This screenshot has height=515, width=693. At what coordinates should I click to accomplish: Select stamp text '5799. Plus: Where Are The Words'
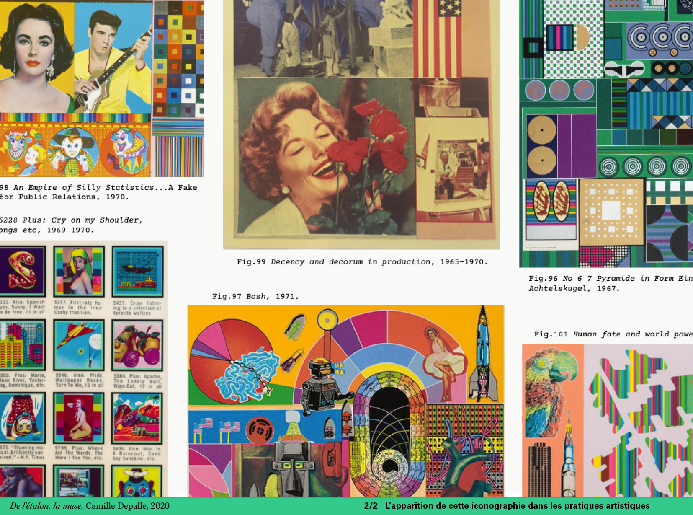coord(79,453)
